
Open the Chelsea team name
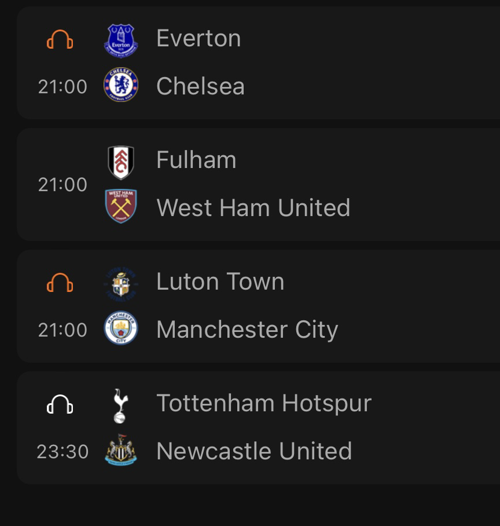[x=200, y=86]
